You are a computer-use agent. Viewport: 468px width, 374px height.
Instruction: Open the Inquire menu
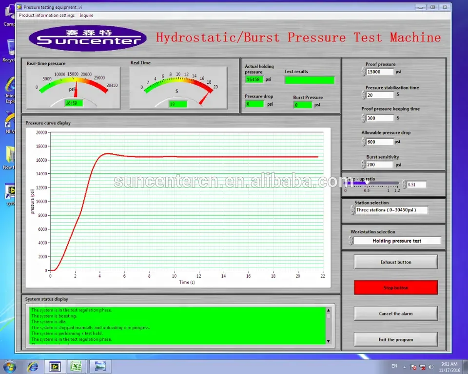tap(86, 15)
